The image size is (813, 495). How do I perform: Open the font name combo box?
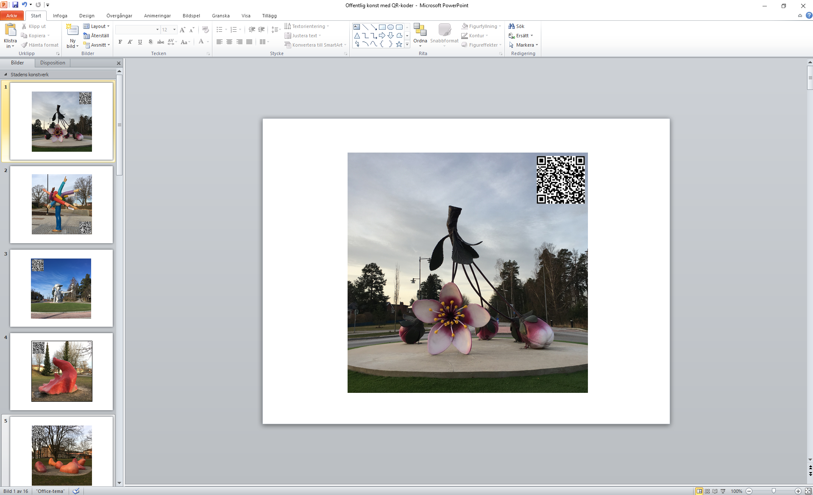click(x=137, y=30)
